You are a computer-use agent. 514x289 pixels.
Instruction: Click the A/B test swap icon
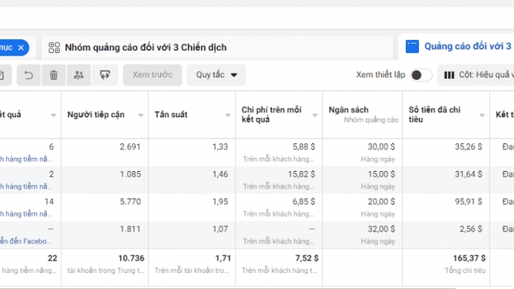click(104, 75)
